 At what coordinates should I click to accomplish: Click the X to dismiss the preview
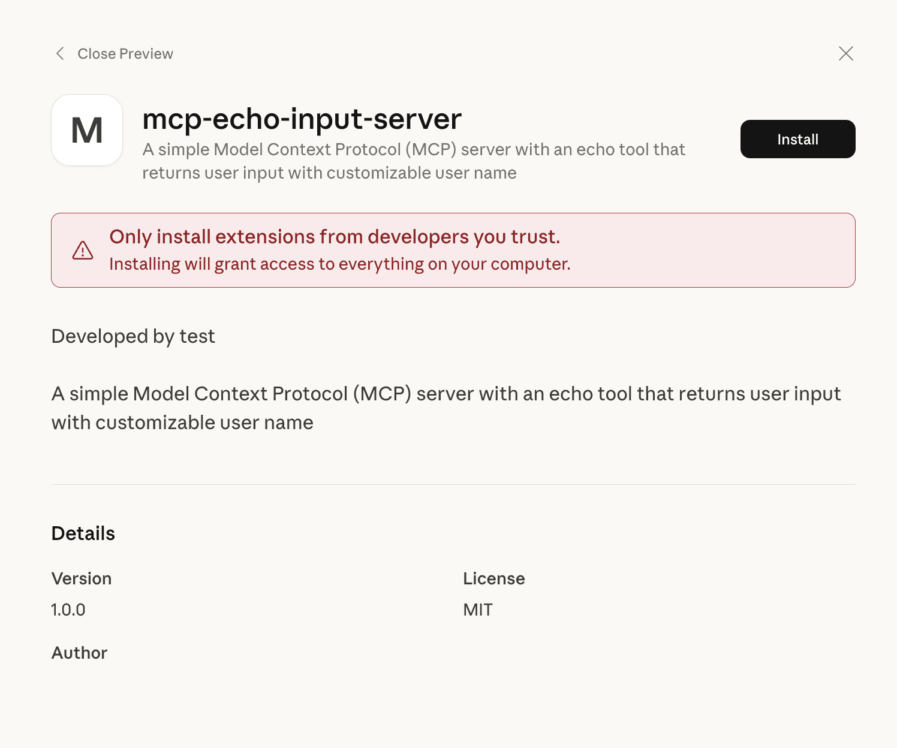coord(845,53)
